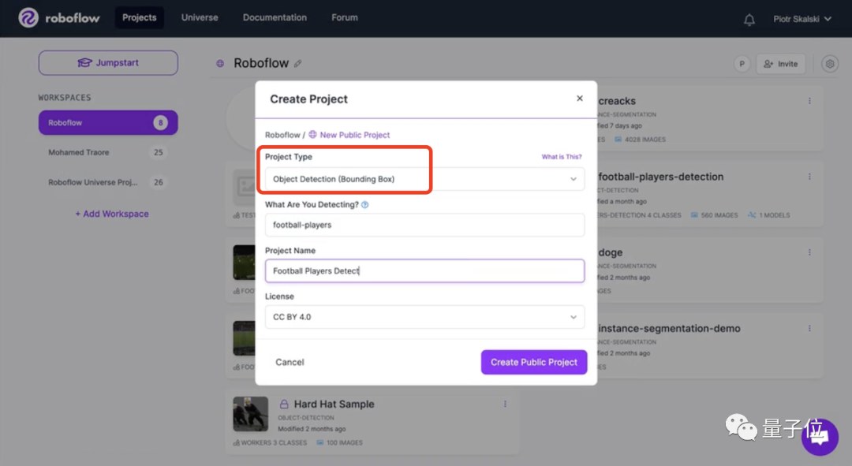Open the instance-segmentation-demo project title
852x466 pixels.
[x=670, y=329]
